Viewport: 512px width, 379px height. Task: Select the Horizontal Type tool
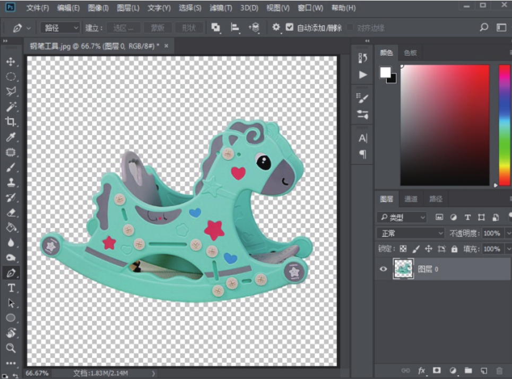pyautogui.click(x=11, y=288)
